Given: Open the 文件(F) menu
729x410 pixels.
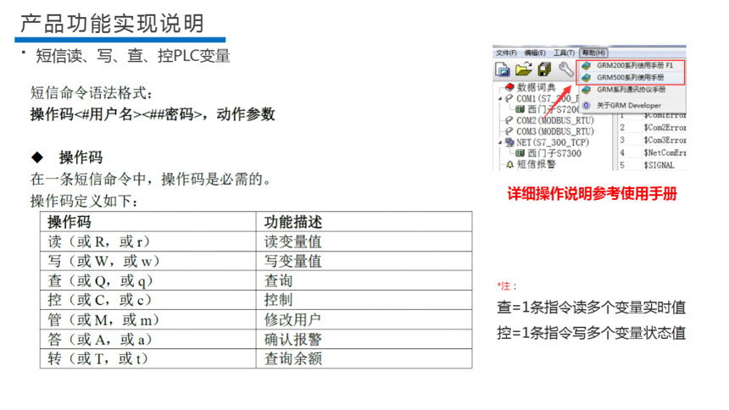Looking at the screenshot, I should click(506, 53).
